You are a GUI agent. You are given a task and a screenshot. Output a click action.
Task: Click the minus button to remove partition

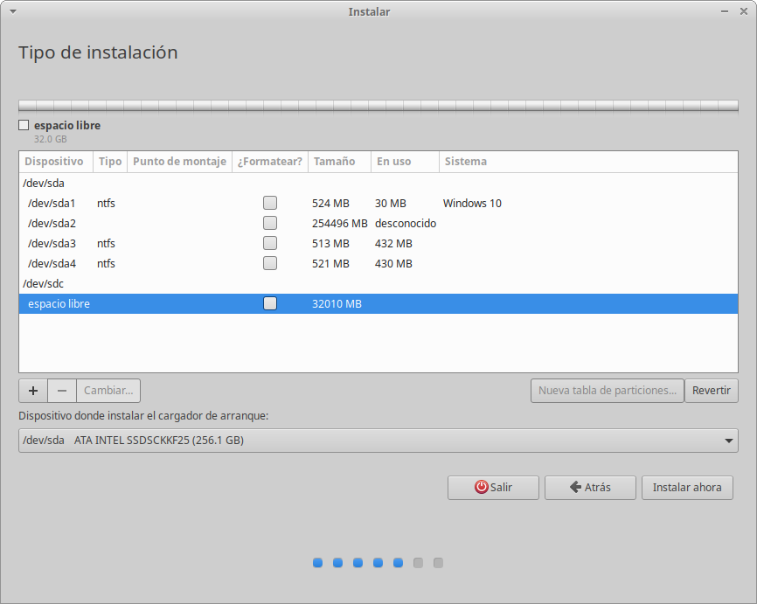[62, 390]
